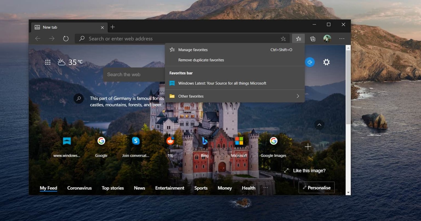Image resolution: width=421 pixels, height=221 pixels.
Task: Open the Collections panel in Edge toolbar
Action: pyautogui.click(x=313, y=38)
